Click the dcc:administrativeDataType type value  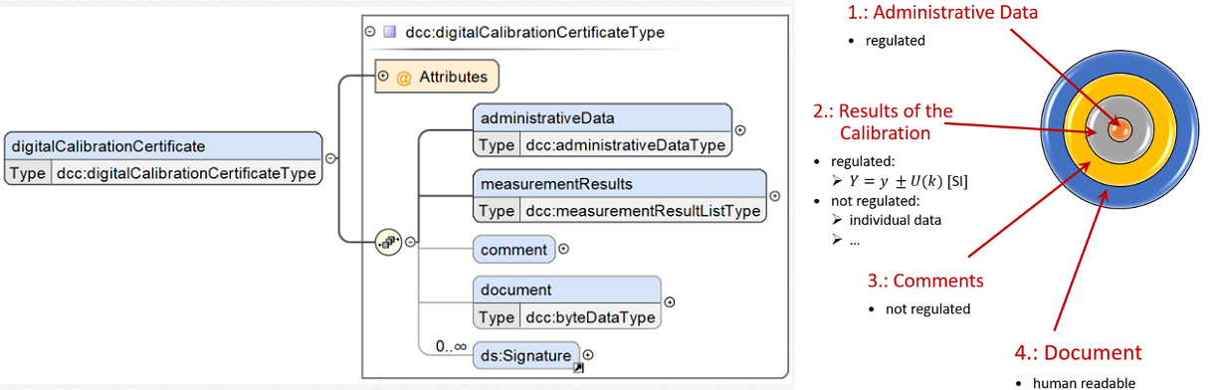pos(625,145)
